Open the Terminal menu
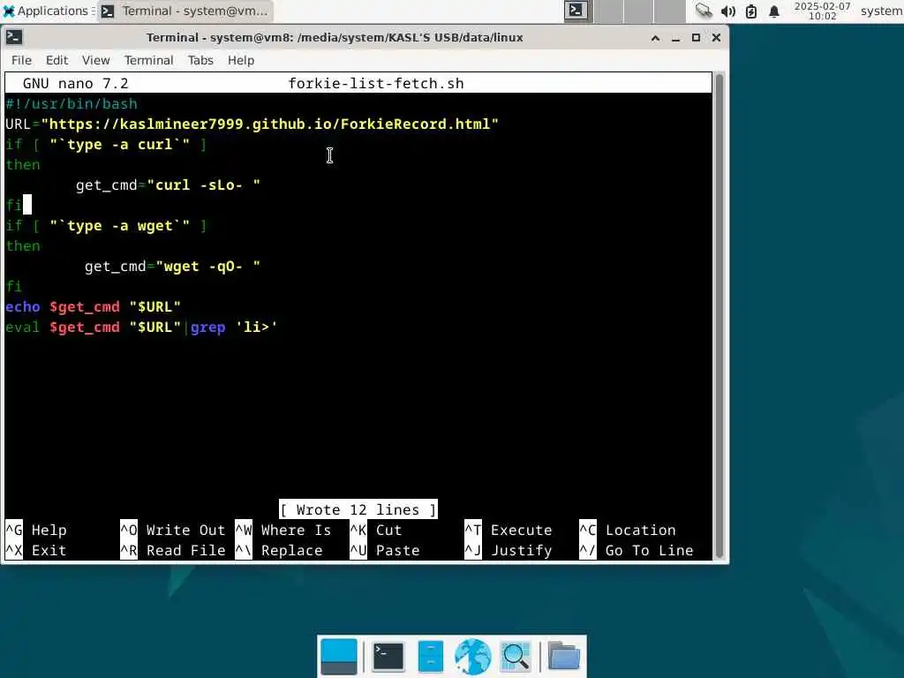 (x=148, y=60)
